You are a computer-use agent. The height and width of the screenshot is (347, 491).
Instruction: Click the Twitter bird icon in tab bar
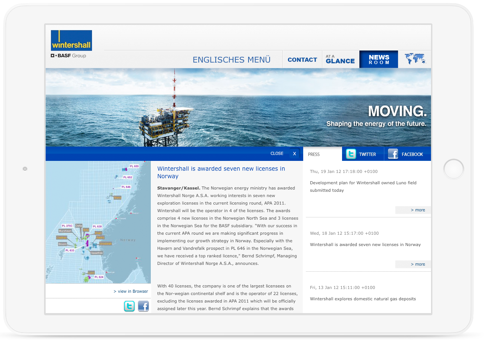351,154
